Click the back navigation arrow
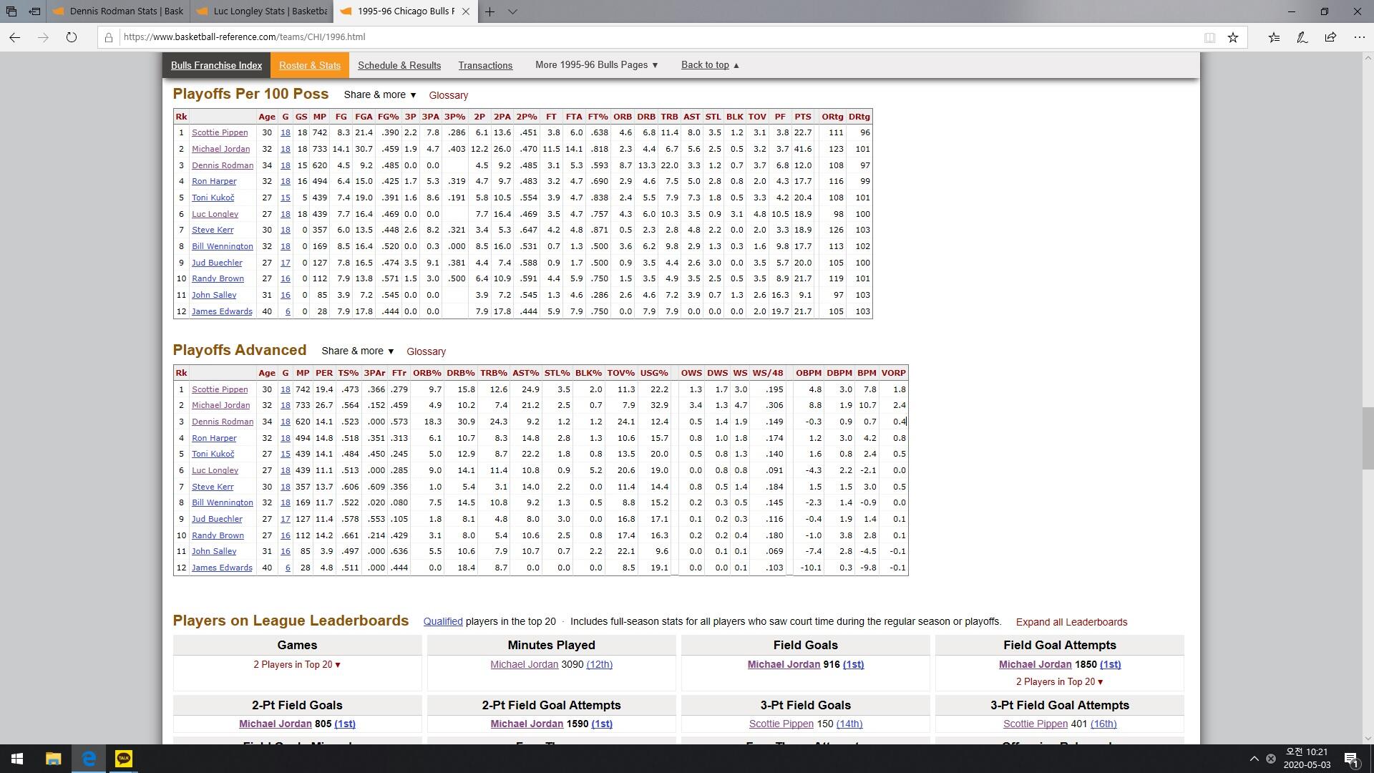 pyautogui.click(x=14, y=37)
